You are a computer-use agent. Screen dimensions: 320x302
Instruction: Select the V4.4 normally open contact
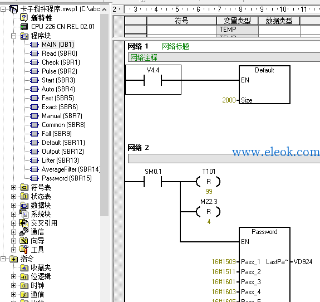pos(153,80)
